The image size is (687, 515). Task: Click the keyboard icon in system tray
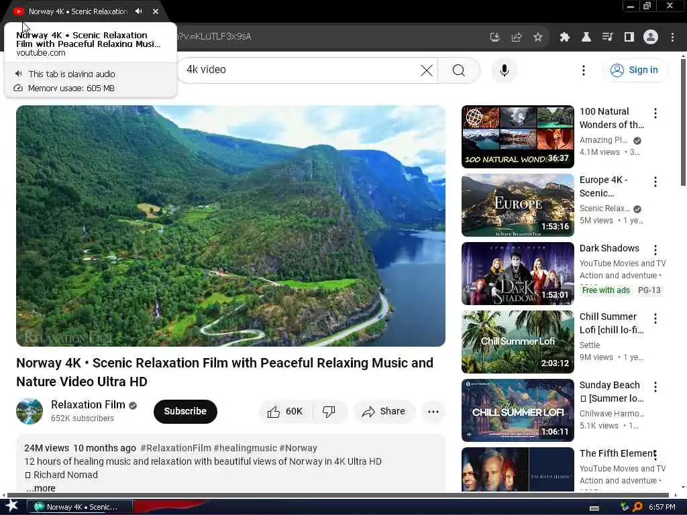594,508
